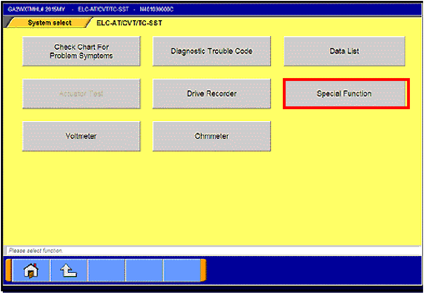Switch to the System select tab
Image resolution: width=424 pixels, height=296 pixels.
(49, 23)
